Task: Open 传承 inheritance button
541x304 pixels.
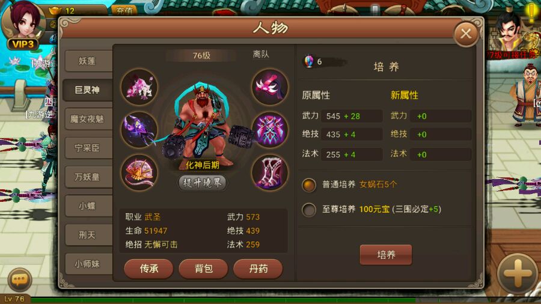Action: 148,269
